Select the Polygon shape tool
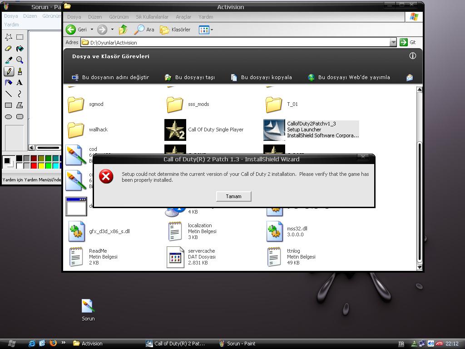The width and height of the screenshot is (465, 349). pyautogui.click(x=20, y=105)
